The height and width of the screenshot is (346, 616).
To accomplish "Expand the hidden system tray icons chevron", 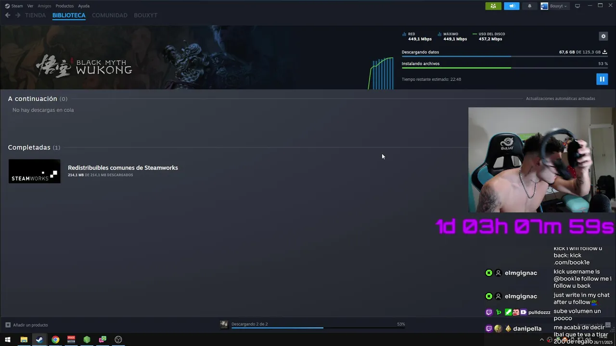I will click(543, 340).
